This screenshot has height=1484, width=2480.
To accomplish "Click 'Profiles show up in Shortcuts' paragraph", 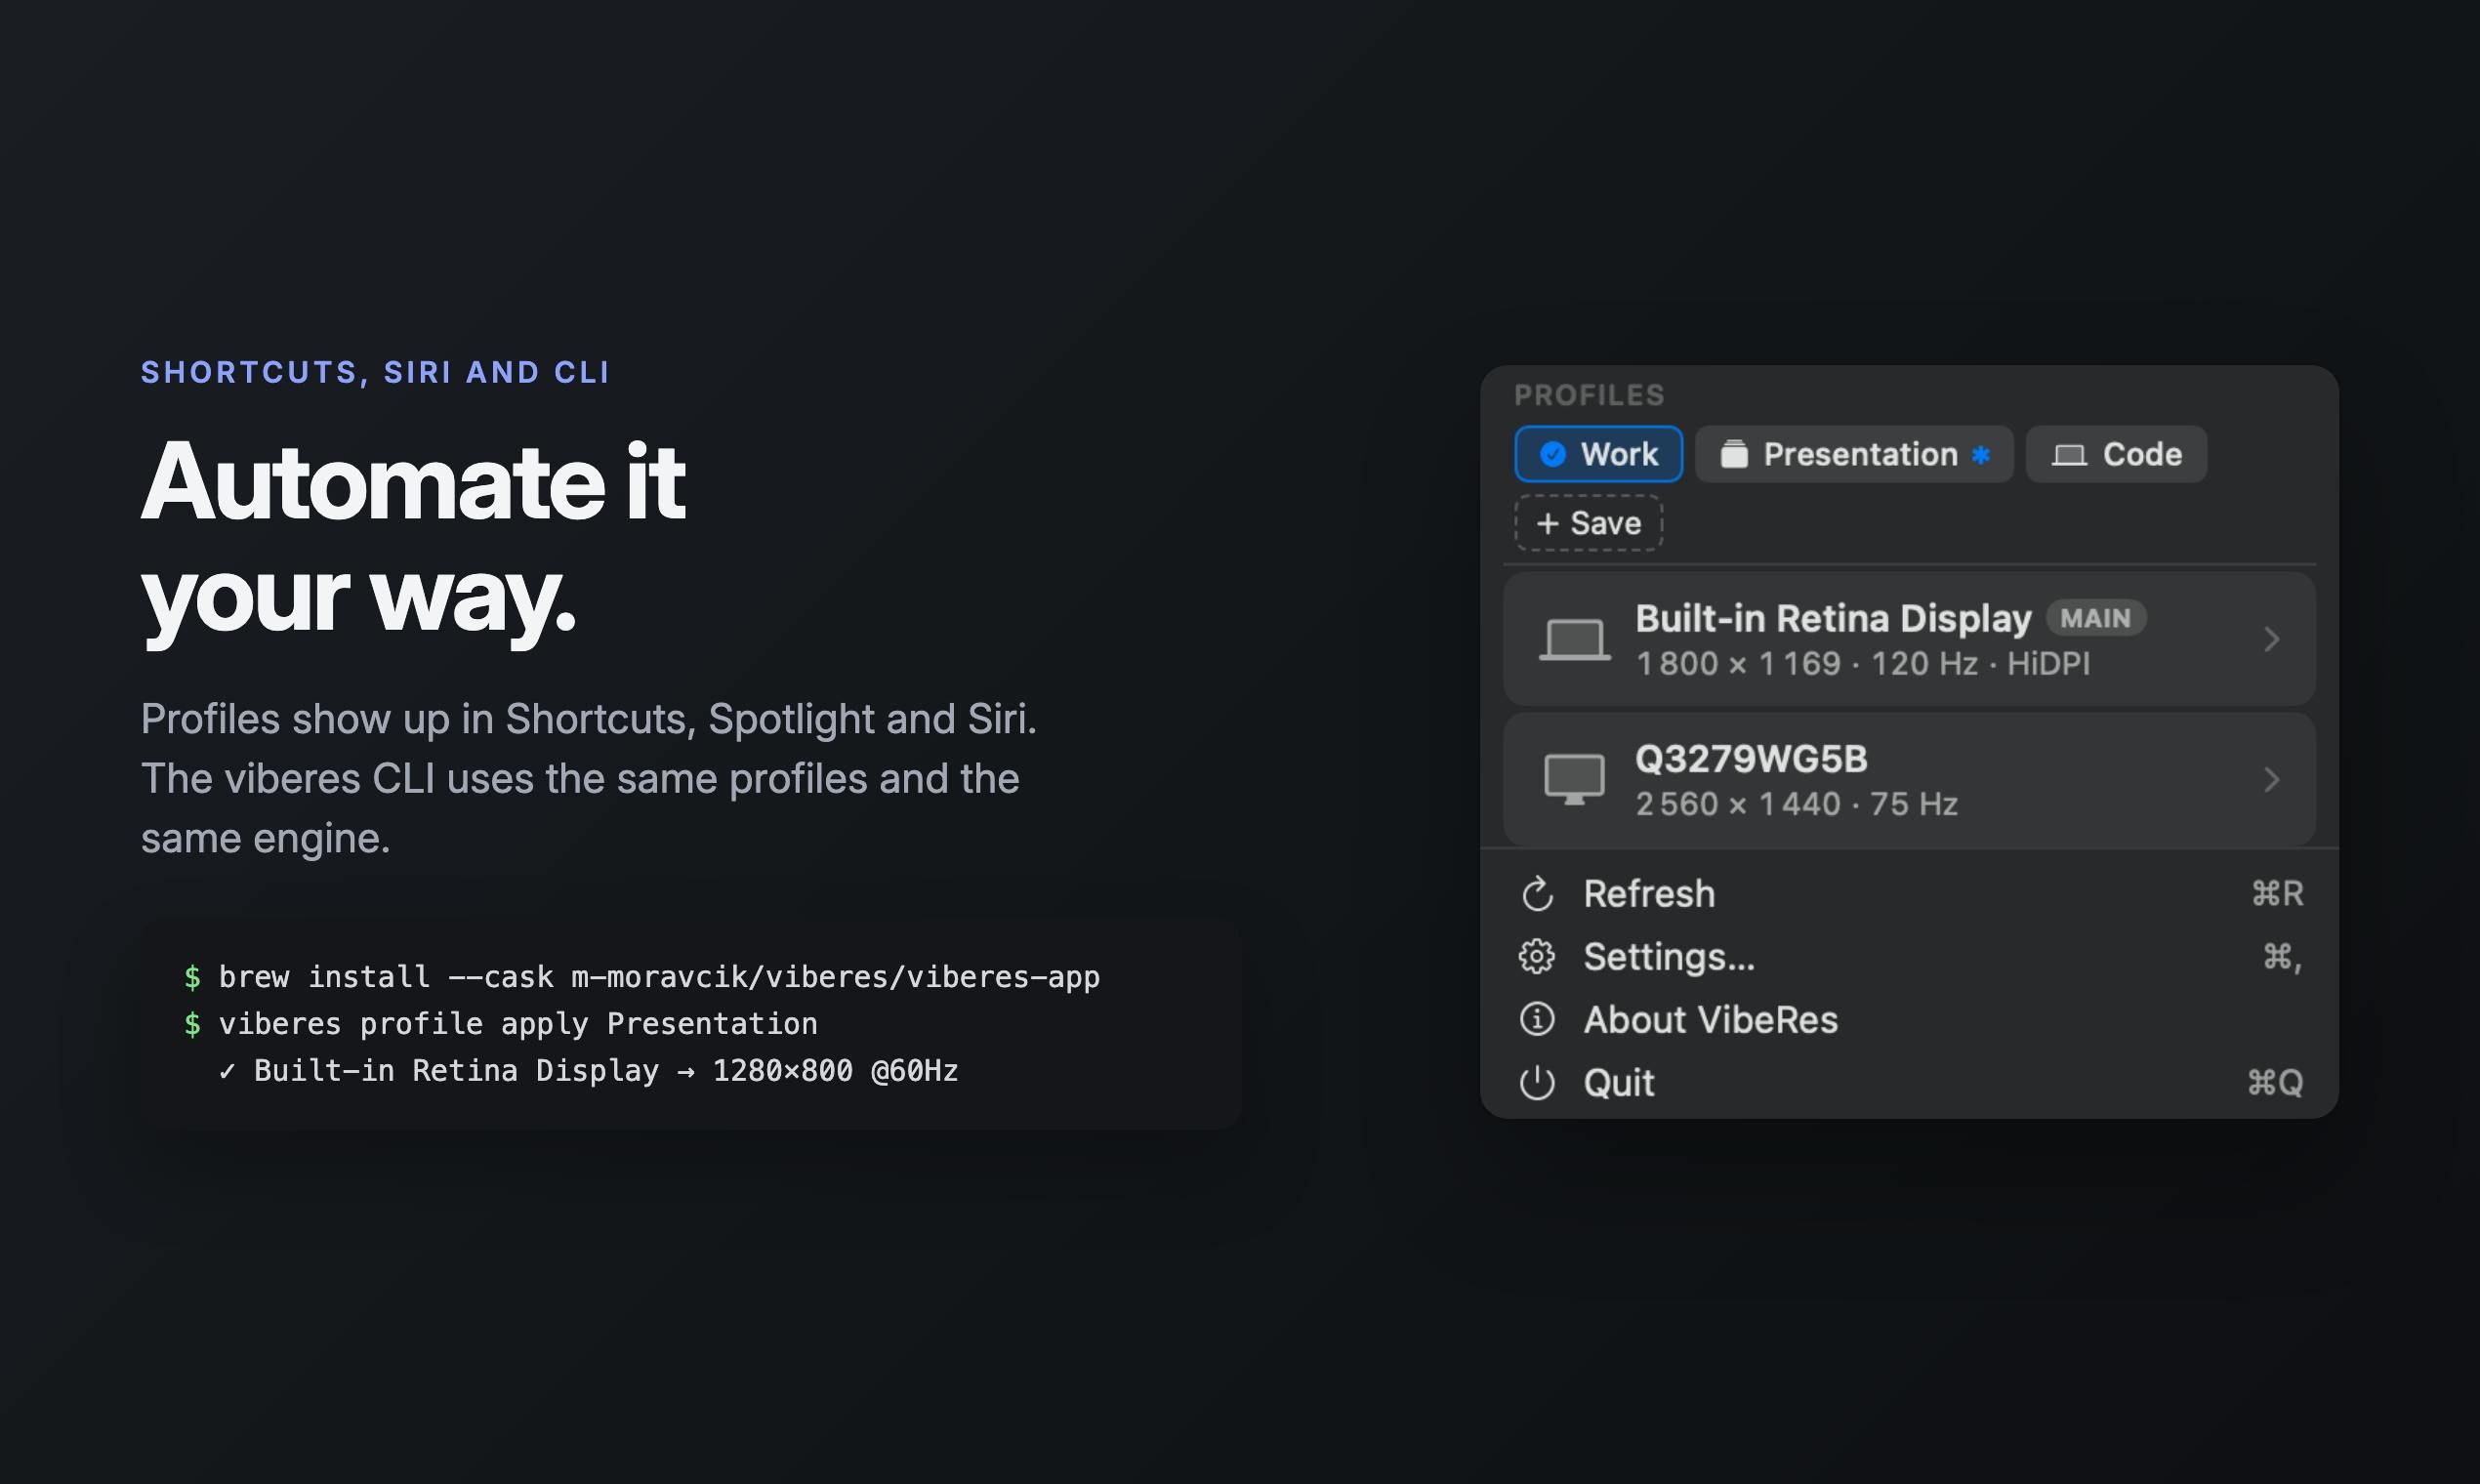I will pyautogui.click(x=589, y=779).
